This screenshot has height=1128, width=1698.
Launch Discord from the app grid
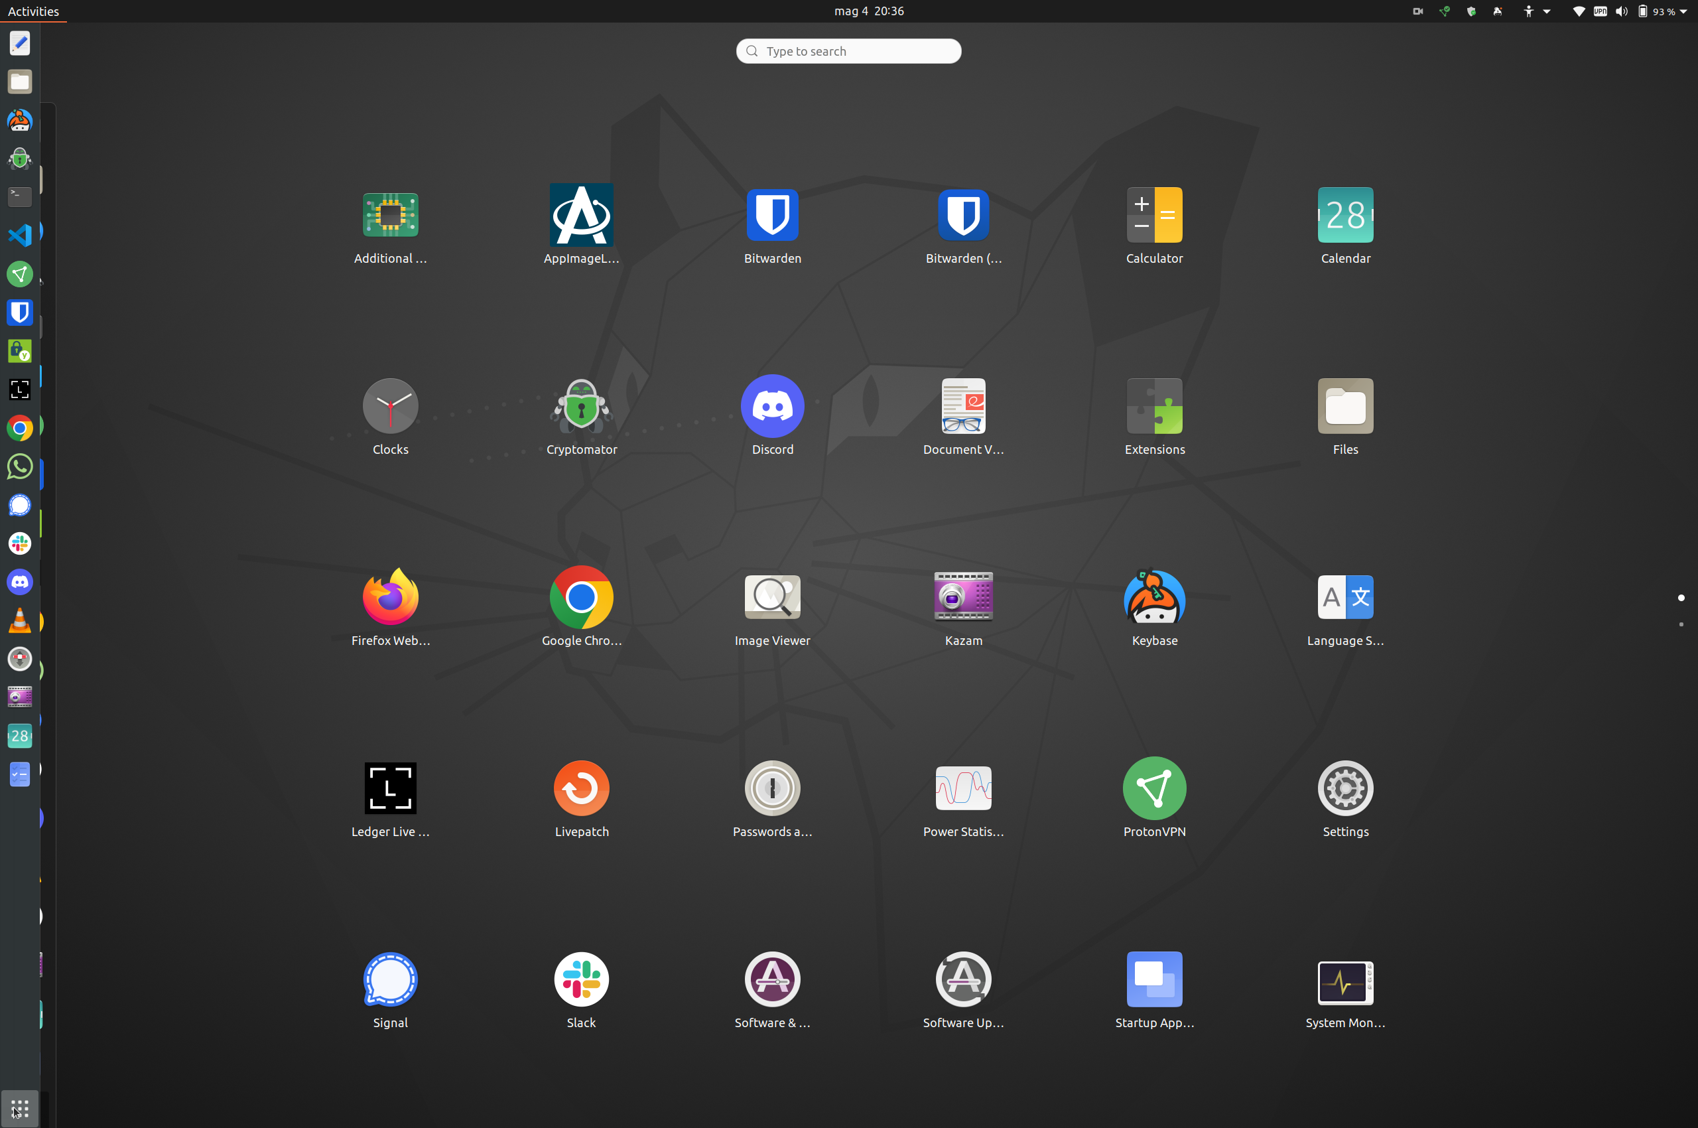pos(773,407)
